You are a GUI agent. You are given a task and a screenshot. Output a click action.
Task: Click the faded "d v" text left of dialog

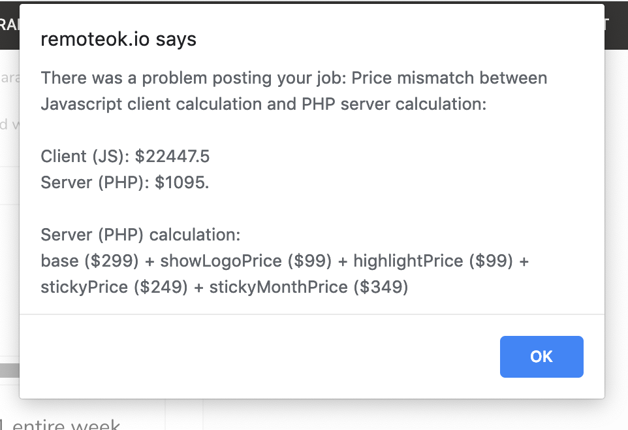pyautogui.click(x=5, y=124)
